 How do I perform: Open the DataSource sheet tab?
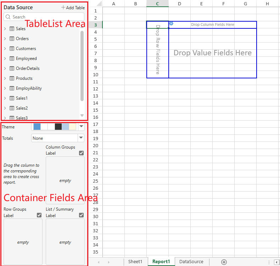[191, 262]
